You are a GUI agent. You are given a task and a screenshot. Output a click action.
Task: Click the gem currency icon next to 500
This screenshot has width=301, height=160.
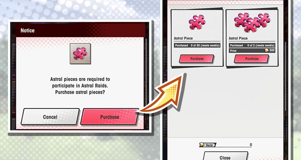click(267, 50)
